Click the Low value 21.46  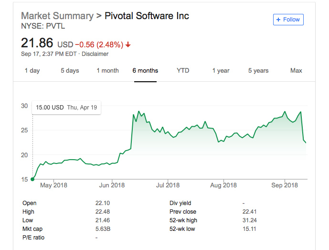point(103,220)
